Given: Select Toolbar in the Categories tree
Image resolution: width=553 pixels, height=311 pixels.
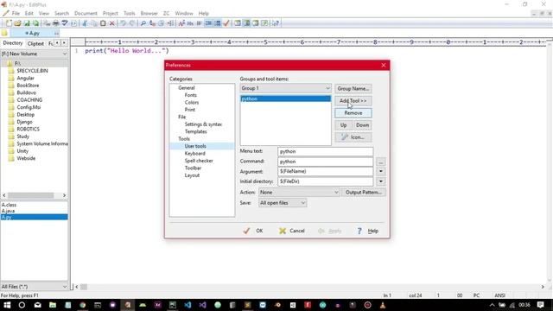Looking at the screenshot, I should (193, 168).
